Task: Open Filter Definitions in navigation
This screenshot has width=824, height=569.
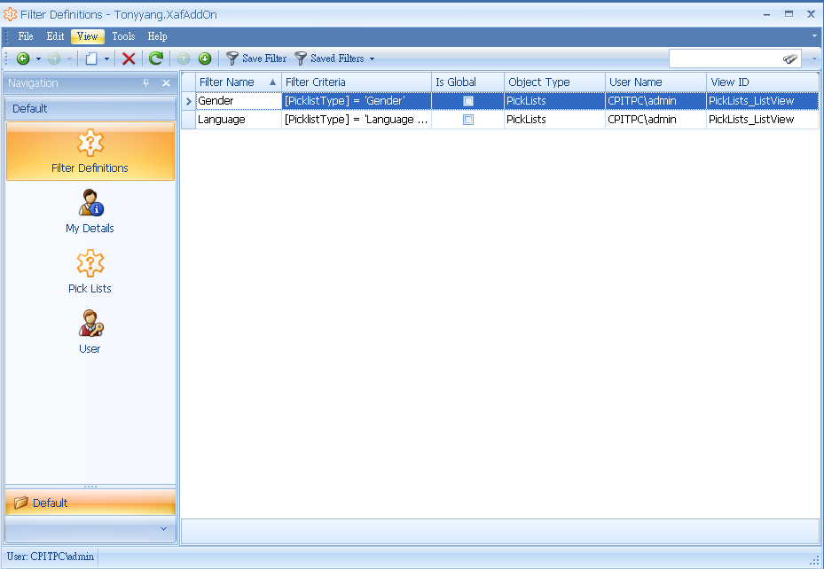Action: (x=90, y=152)
